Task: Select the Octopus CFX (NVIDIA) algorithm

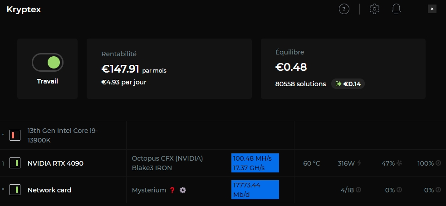Action: pos(167,158)
